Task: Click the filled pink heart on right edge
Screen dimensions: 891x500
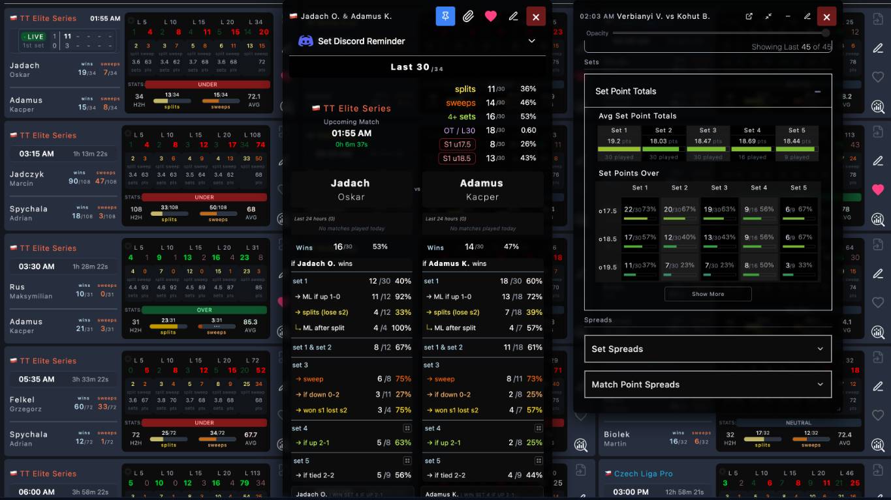Action: click(x=878, y=190)
